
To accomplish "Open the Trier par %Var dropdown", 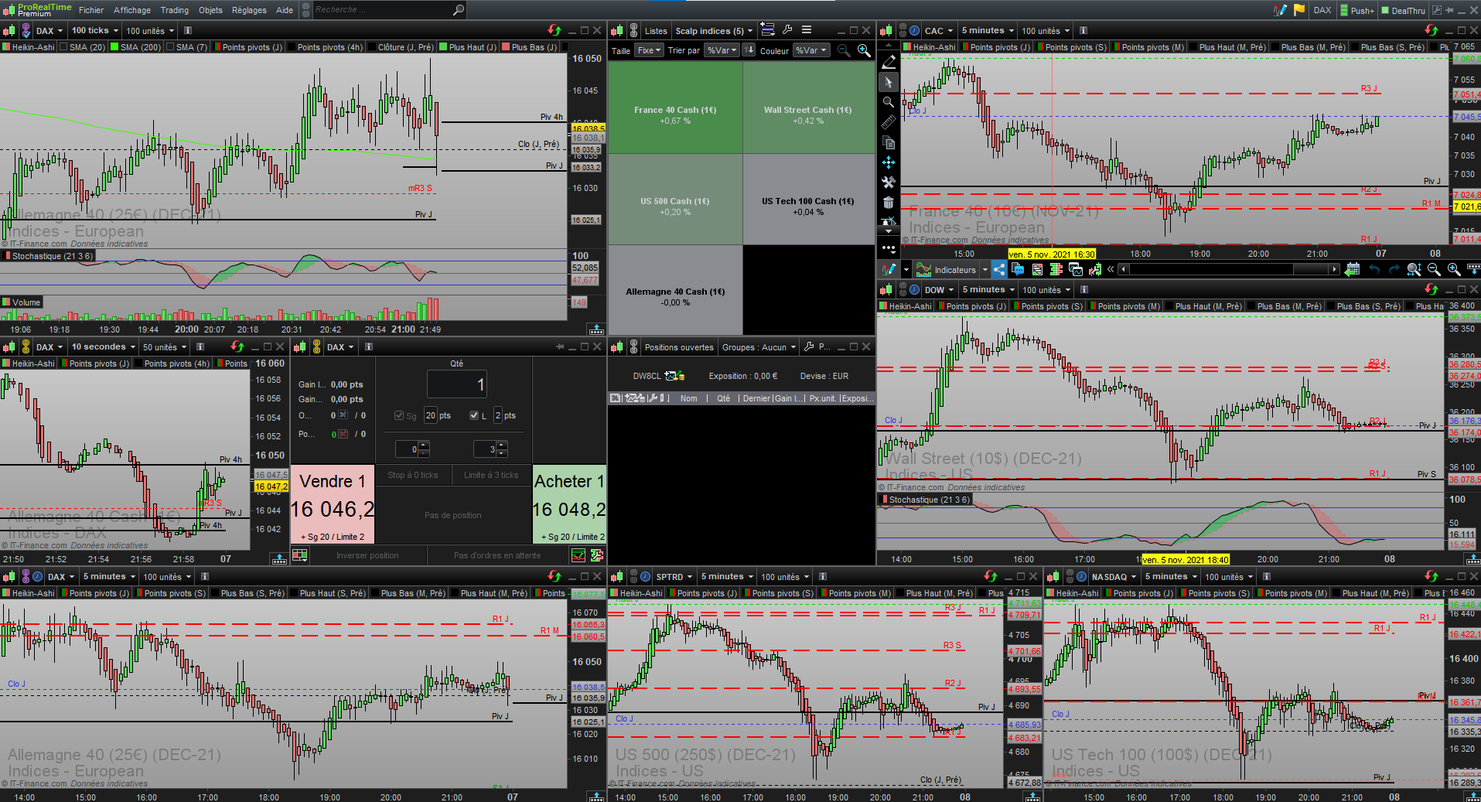I will [721, 50].
